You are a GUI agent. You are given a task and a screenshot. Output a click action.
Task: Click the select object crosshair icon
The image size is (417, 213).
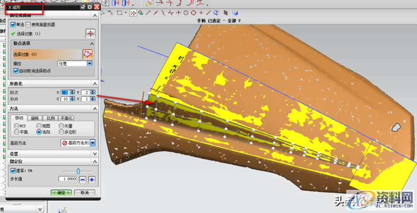90,33
